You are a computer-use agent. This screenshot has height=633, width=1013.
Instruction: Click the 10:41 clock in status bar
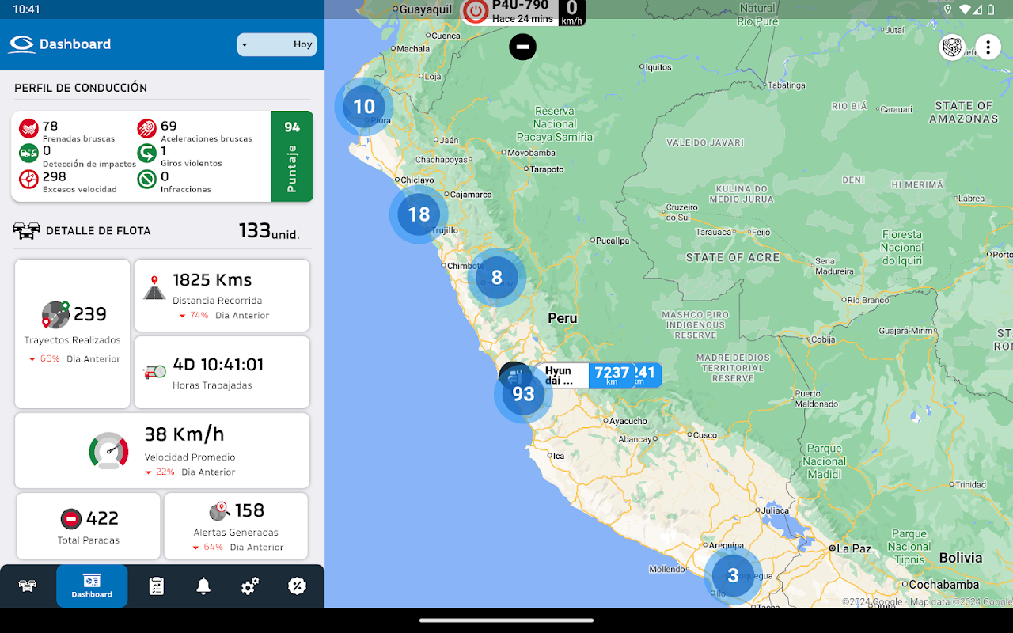click(x=26, y=9)
